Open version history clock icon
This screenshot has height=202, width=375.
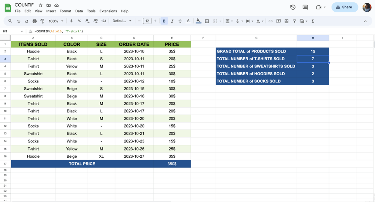click(x=293, y=7)
